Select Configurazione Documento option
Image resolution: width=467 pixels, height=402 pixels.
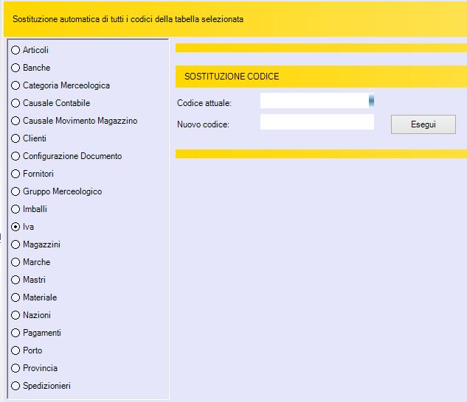[x=15, y=156]
